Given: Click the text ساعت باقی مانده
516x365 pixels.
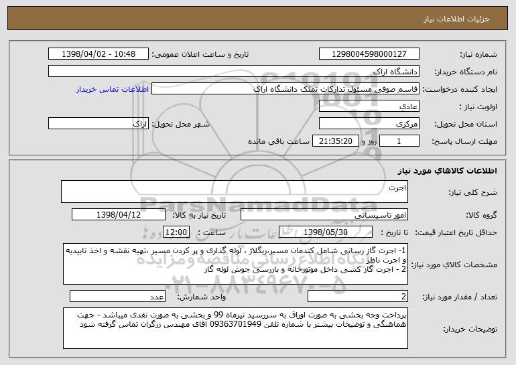Looking at the screenshot, I should [x=279, y=141].
